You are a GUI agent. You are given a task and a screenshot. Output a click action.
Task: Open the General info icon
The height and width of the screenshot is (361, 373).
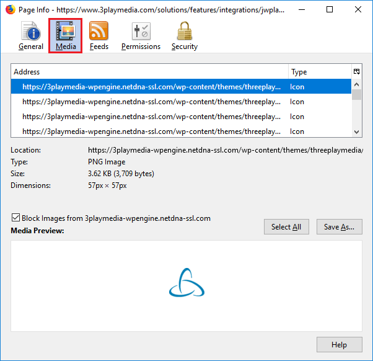pos(31,31)
